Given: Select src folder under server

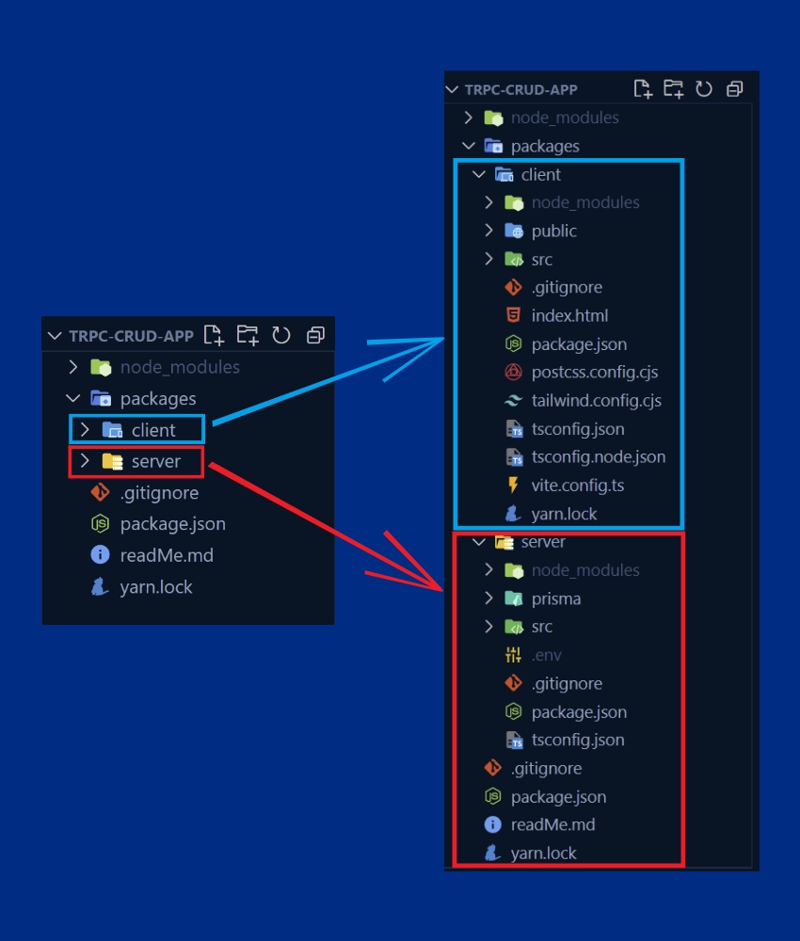Looking at the screenshot, I should [541, 627].
